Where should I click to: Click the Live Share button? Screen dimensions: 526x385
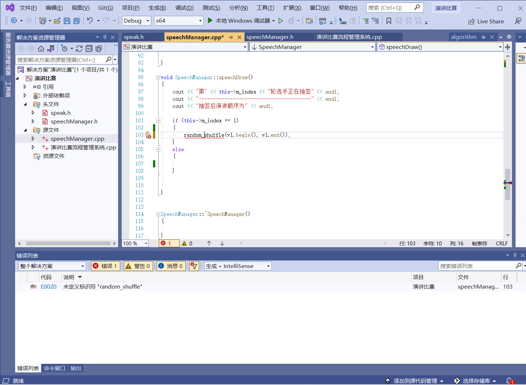(486, 22)
